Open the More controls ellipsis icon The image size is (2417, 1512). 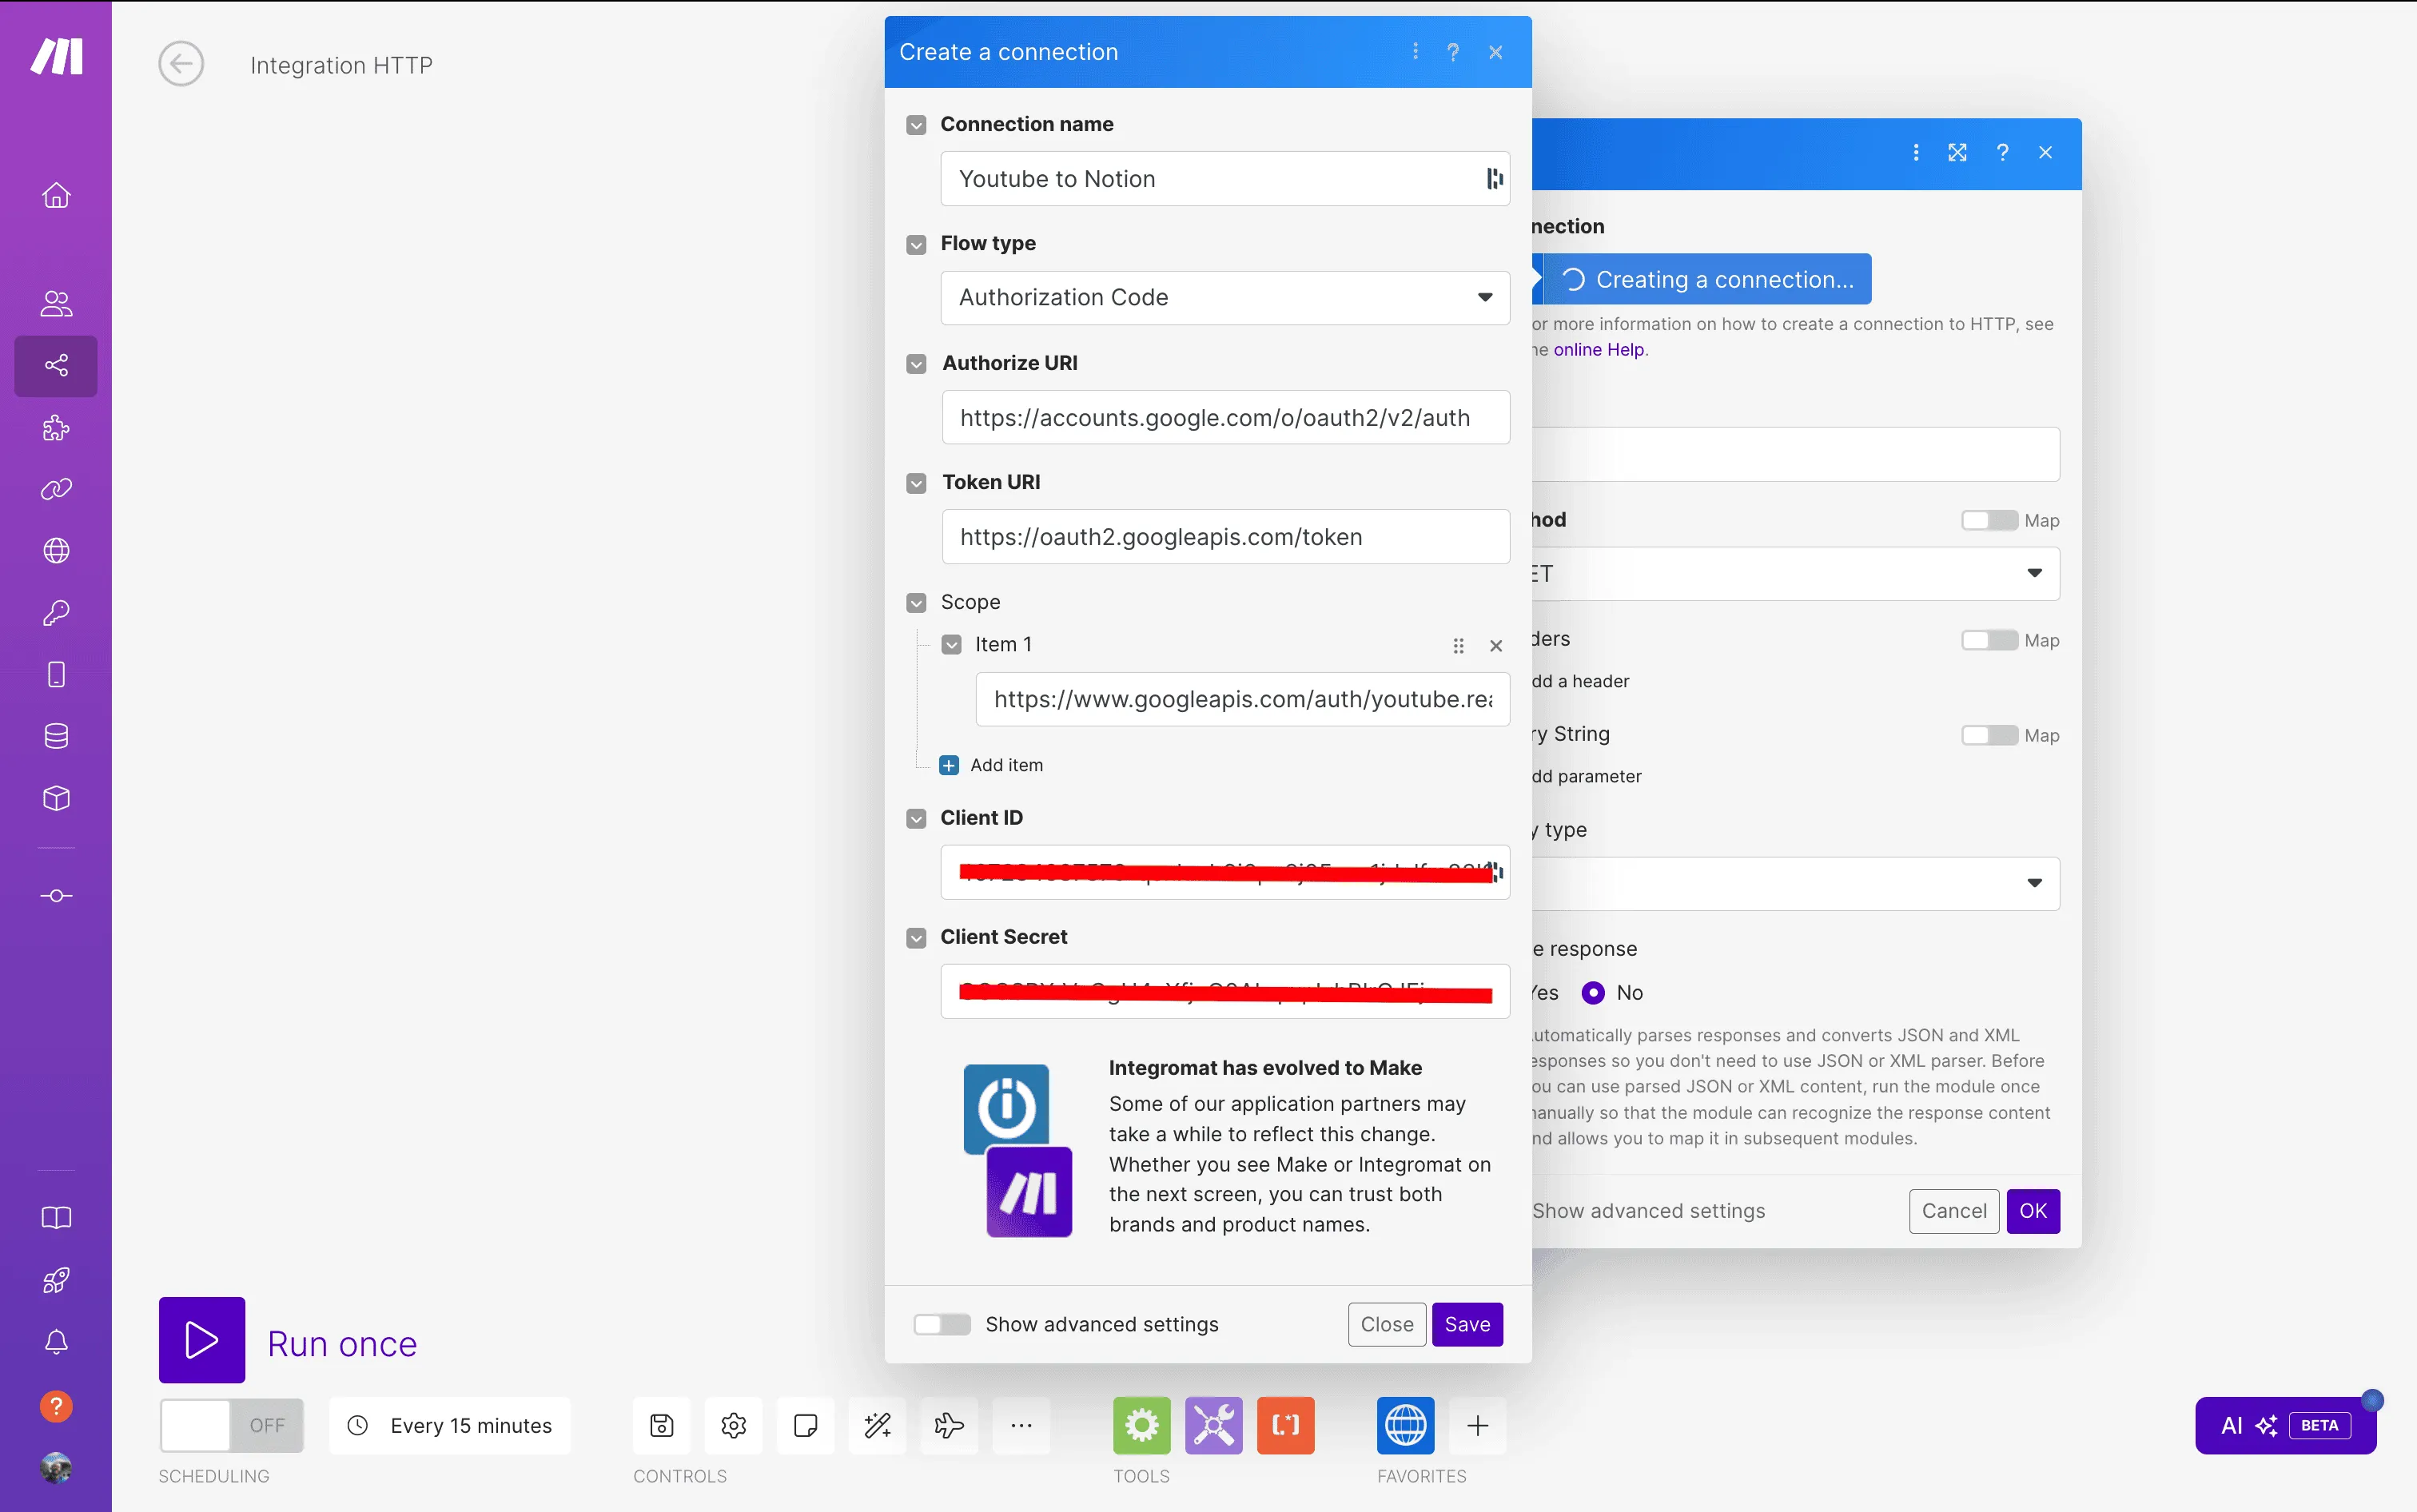point(1021,1426)
